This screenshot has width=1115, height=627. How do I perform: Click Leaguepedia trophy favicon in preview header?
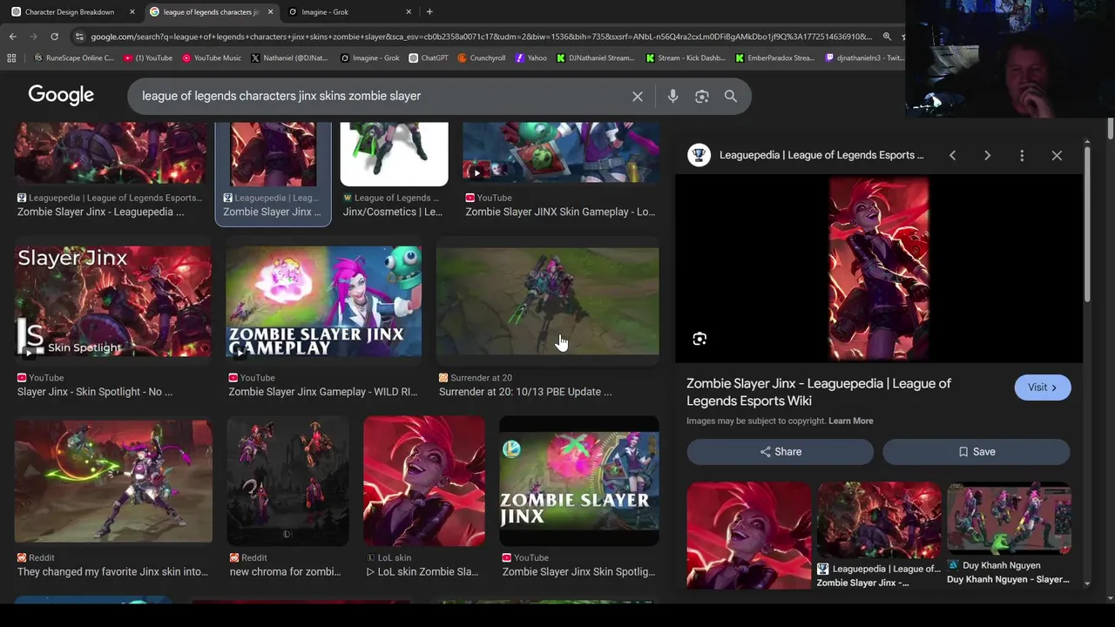click(x=699, y=155)
